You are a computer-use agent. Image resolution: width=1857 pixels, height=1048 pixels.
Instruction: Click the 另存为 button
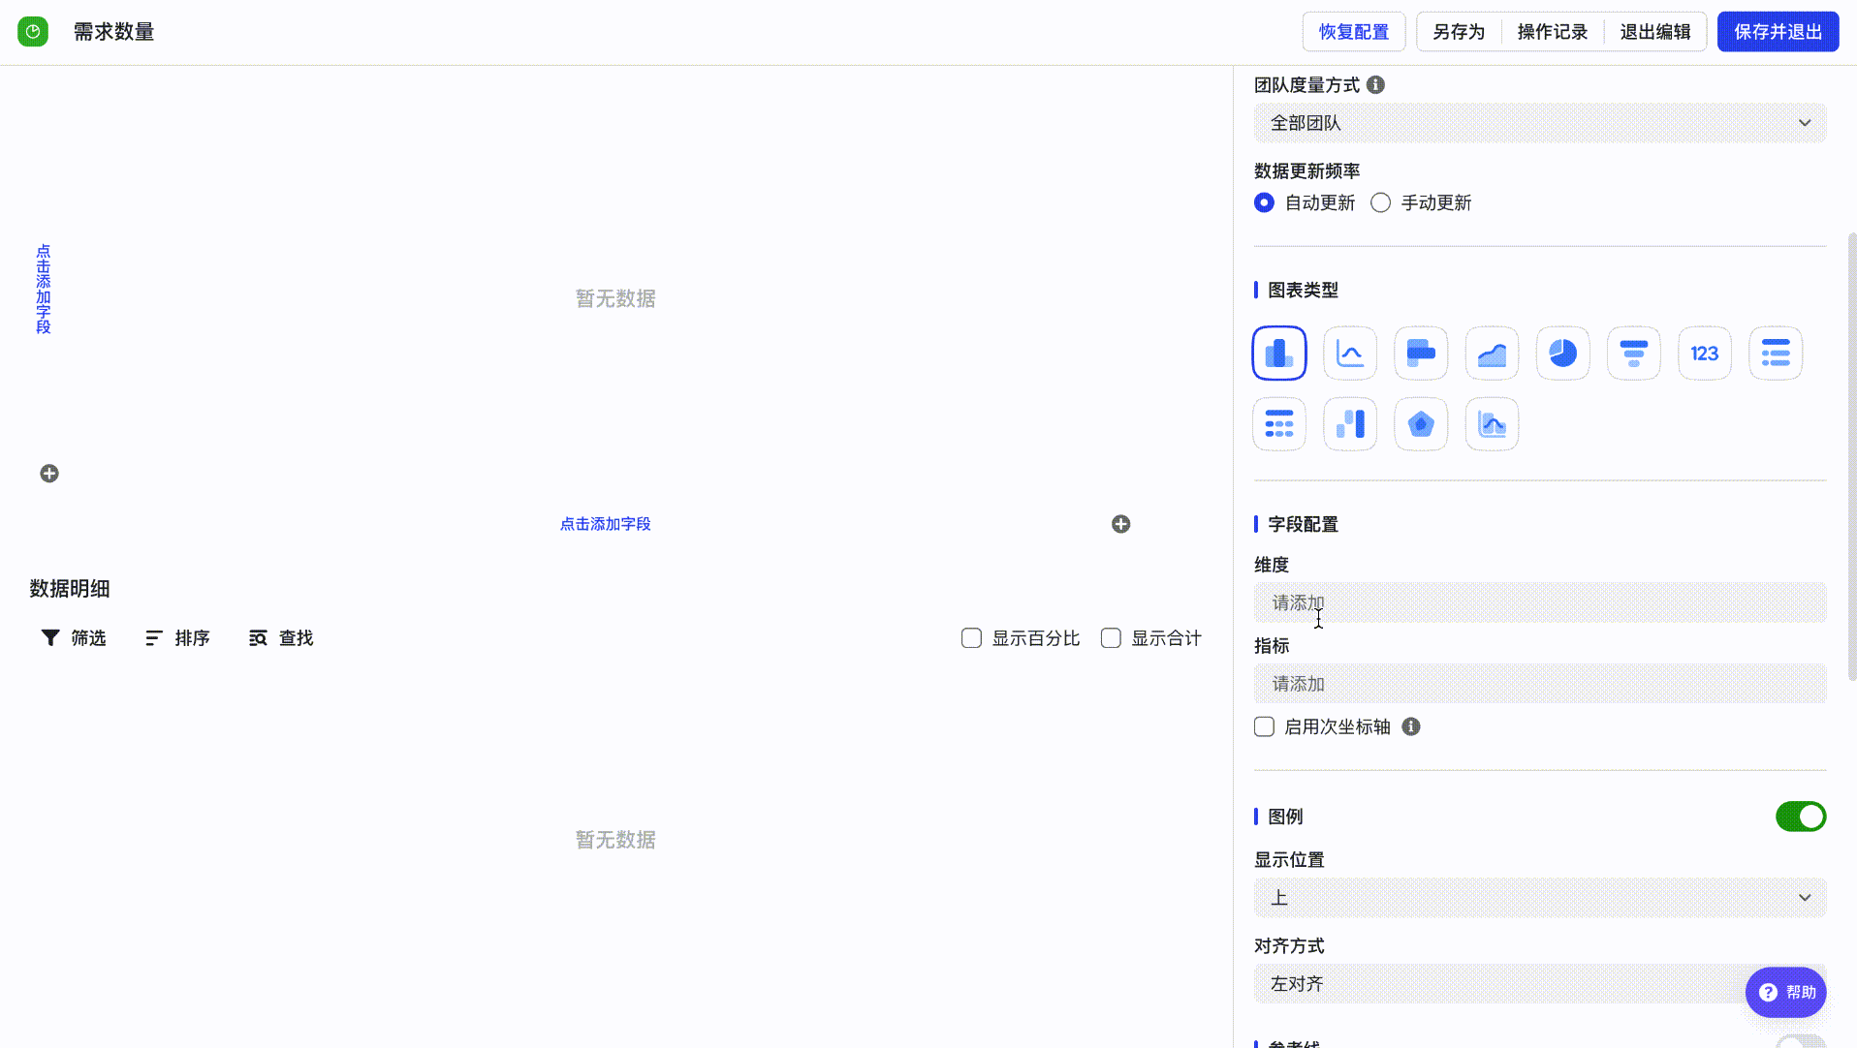click(x=1458, y=32)
